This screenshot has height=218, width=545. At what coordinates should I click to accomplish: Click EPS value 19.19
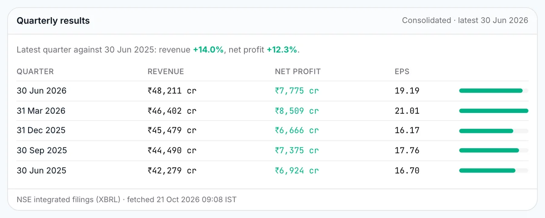[x=407, y=91]
